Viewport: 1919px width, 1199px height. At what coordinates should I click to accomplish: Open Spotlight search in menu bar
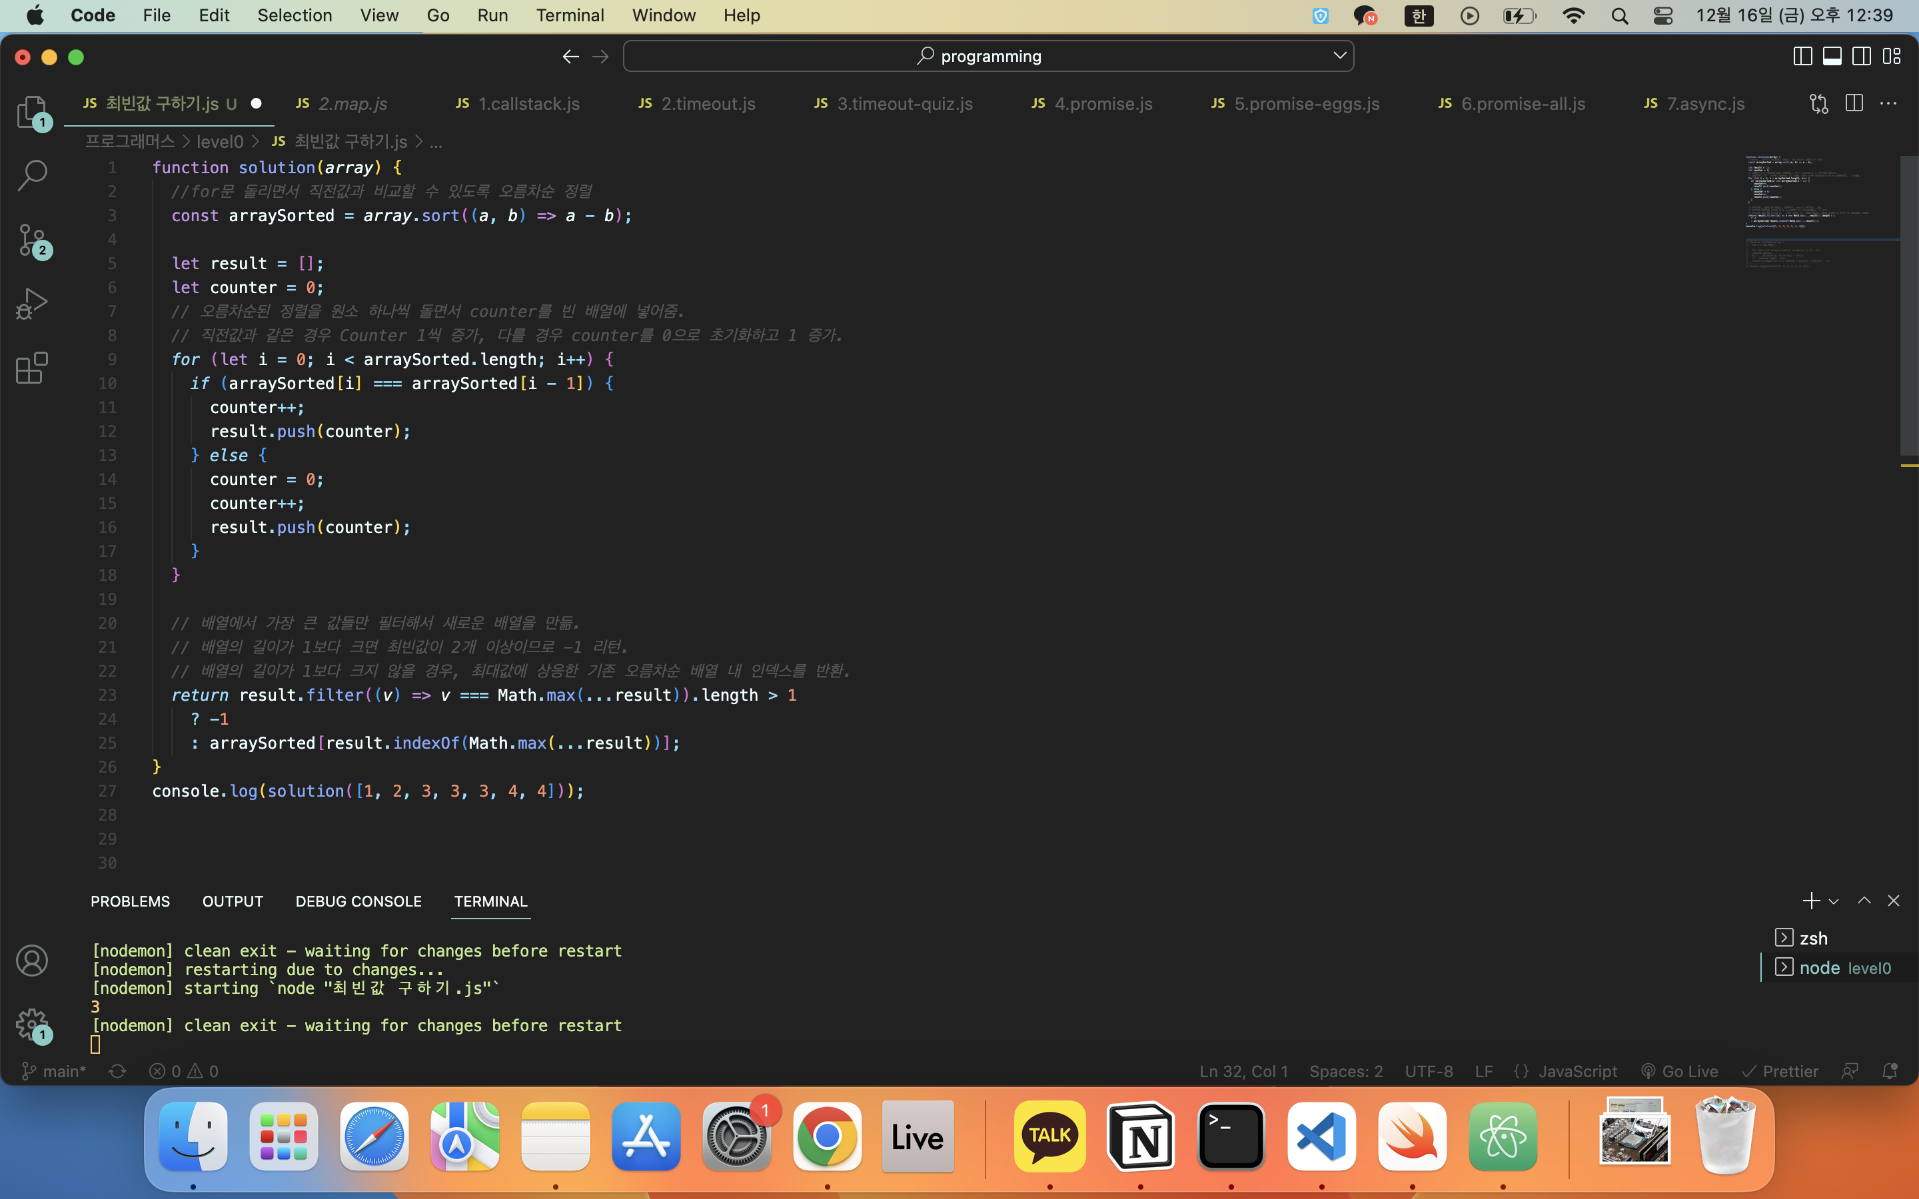[1619, 16]
